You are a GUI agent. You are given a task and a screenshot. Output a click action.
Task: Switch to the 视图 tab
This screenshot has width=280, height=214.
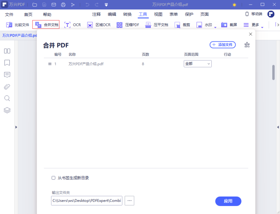(158, 14)
